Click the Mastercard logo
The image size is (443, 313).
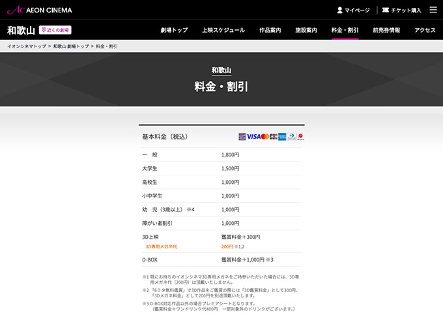click(x=264, y=136)
